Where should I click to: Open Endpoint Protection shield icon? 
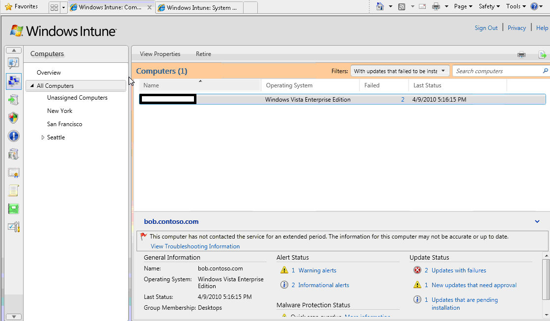tap(13, 118)
